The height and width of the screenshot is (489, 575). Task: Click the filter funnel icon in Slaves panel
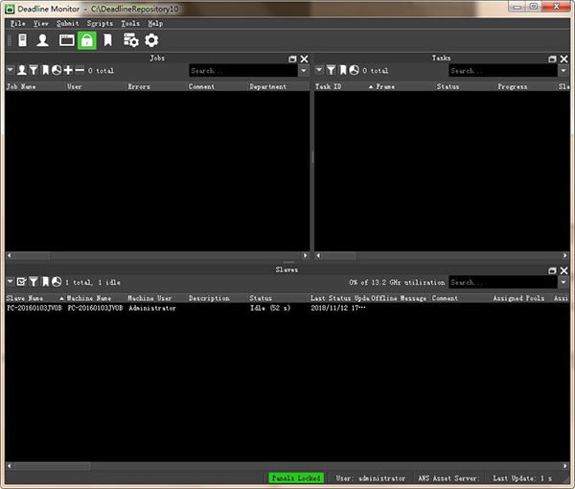[33, 282]
